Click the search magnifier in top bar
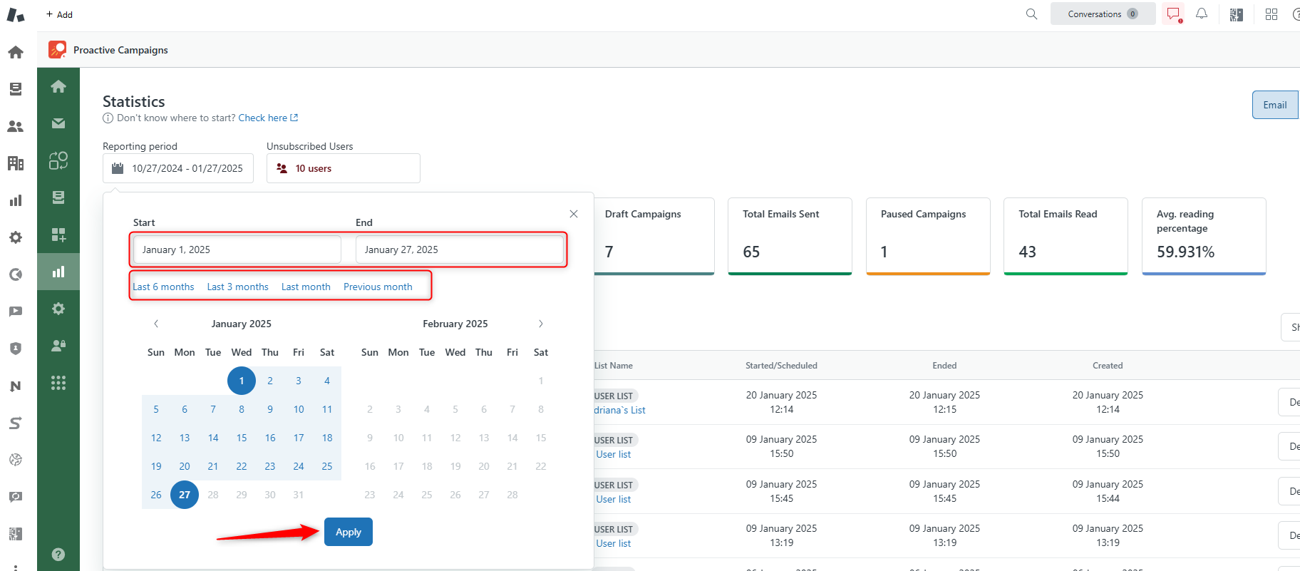 click(1031, 14)
